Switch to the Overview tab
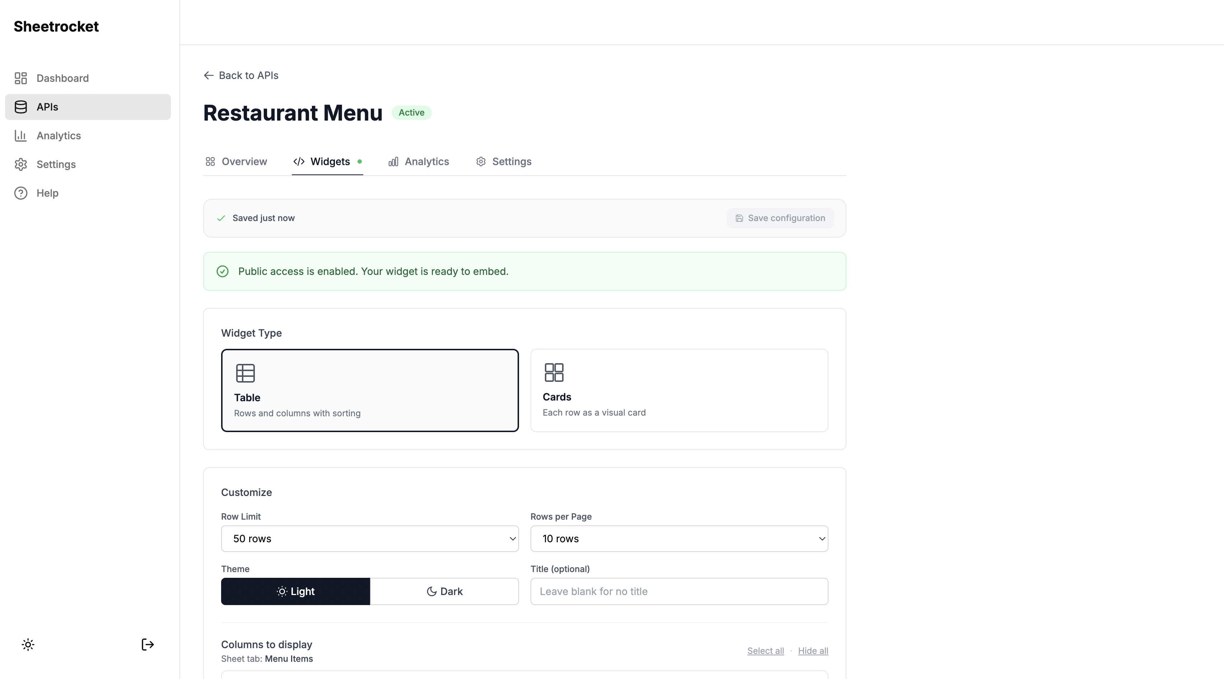Viewport: 1224px width, 679px height. coord(244,161)
